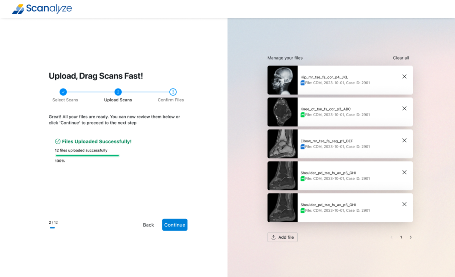Click Clear all to remove files
The width and height of the screenshot is (455, 277).
tap(401, 58)
